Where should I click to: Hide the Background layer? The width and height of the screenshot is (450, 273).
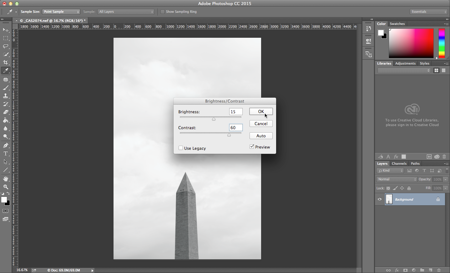pos(379,199)
